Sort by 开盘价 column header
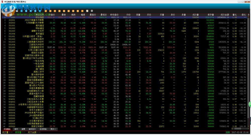Viewport: 251px width, 135px height. click(52, 15)
